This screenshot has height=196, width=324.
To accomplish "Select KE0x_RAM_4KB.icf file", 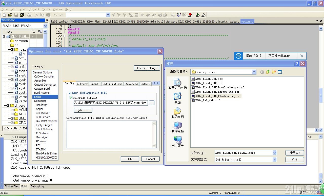I will [206, 100].
